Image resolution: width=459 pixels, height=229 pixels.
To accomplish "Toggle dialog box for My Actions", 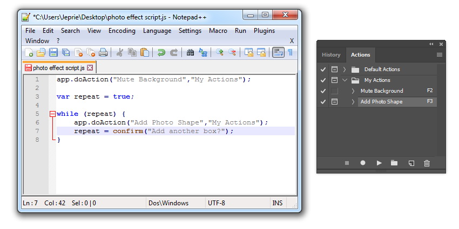I will coord(334,80).
